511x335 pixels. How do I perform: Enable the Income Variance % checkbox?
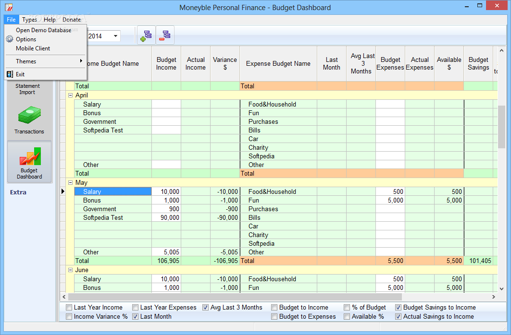coord(69,316)
